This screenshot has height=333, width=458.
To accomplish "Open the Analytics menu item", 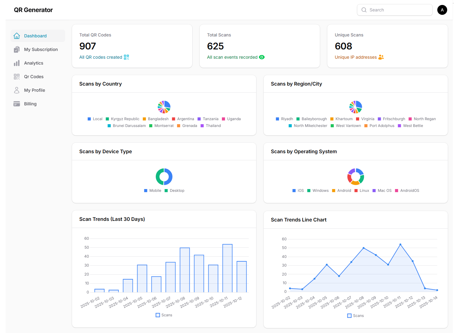I will click(34, 63).
